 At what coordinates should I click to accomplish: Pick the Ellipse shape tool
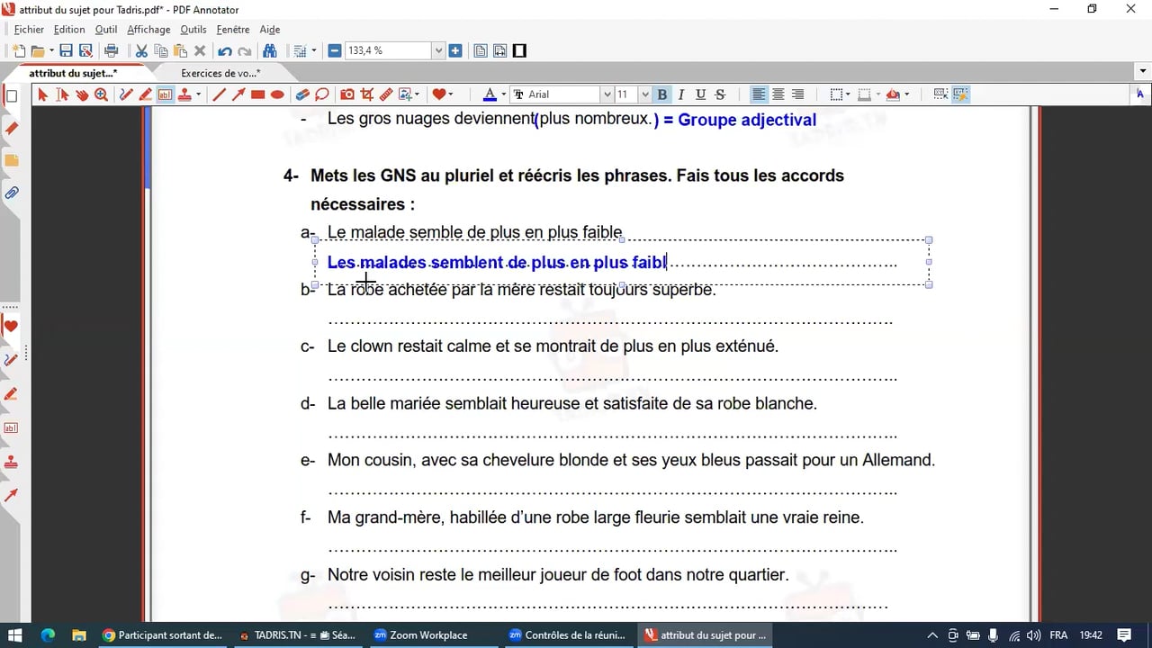point(278,94)
